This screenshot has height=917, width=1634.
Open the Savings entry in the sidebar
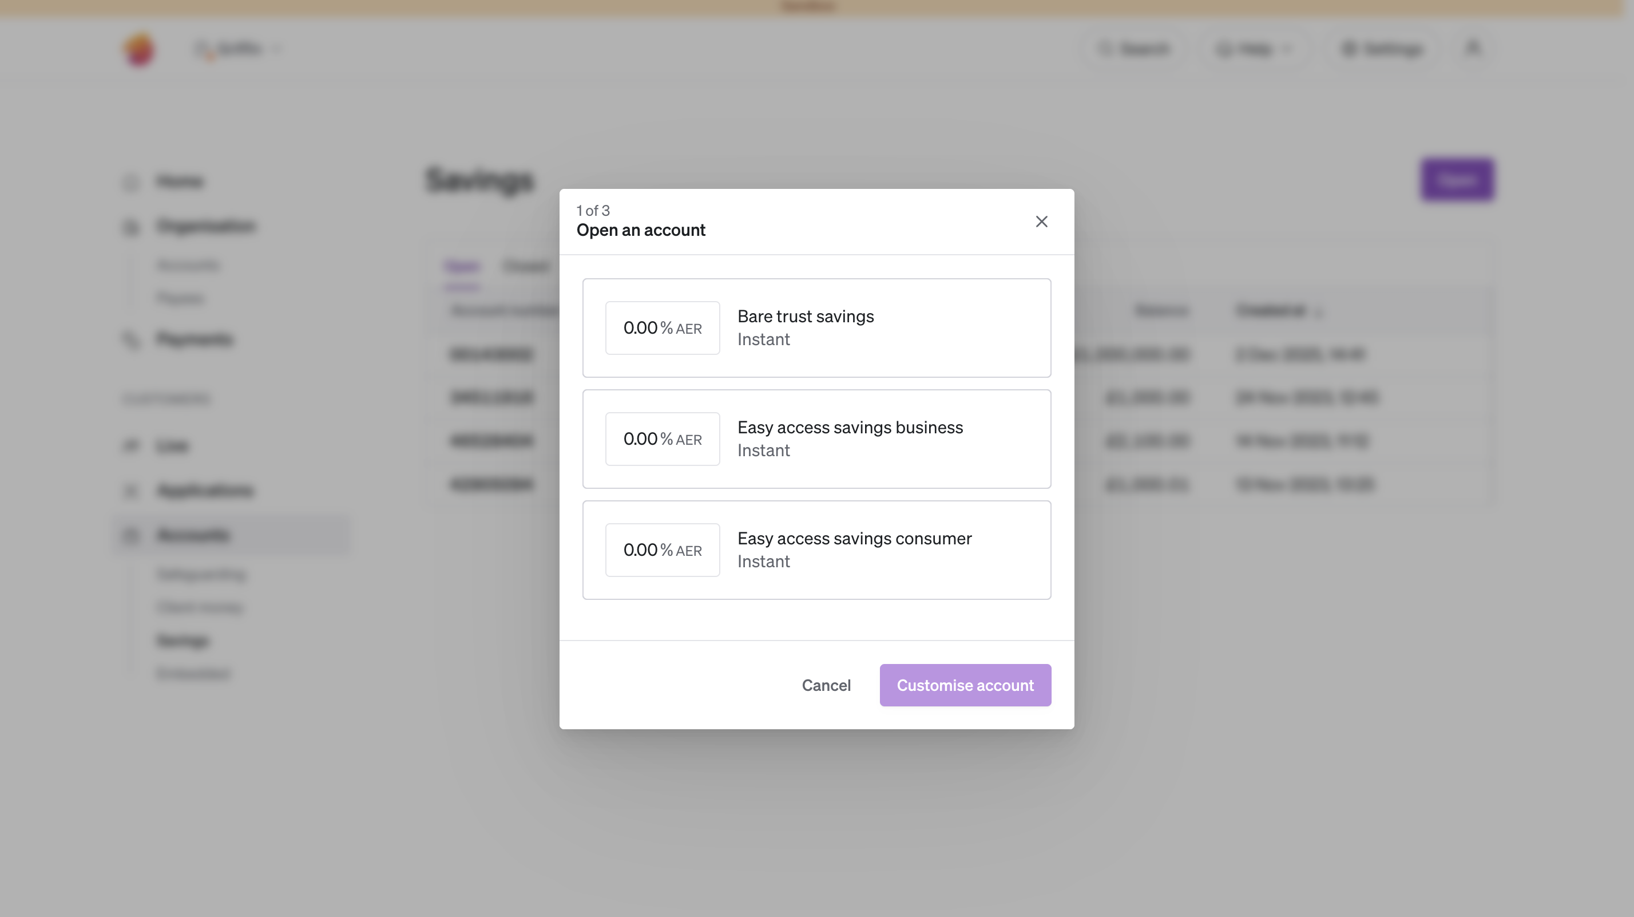181,641
